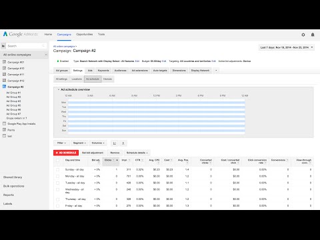
Task: Switch to the Devices sub-tab
Action: point(107,79)
